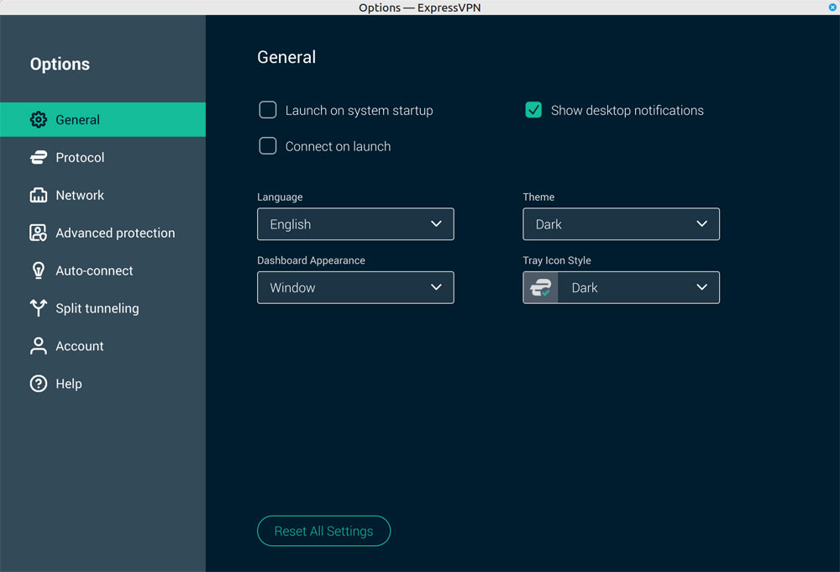
Task: Click the 'Options — ExpressVPN' title bar text
Action: tap(419, 8)
